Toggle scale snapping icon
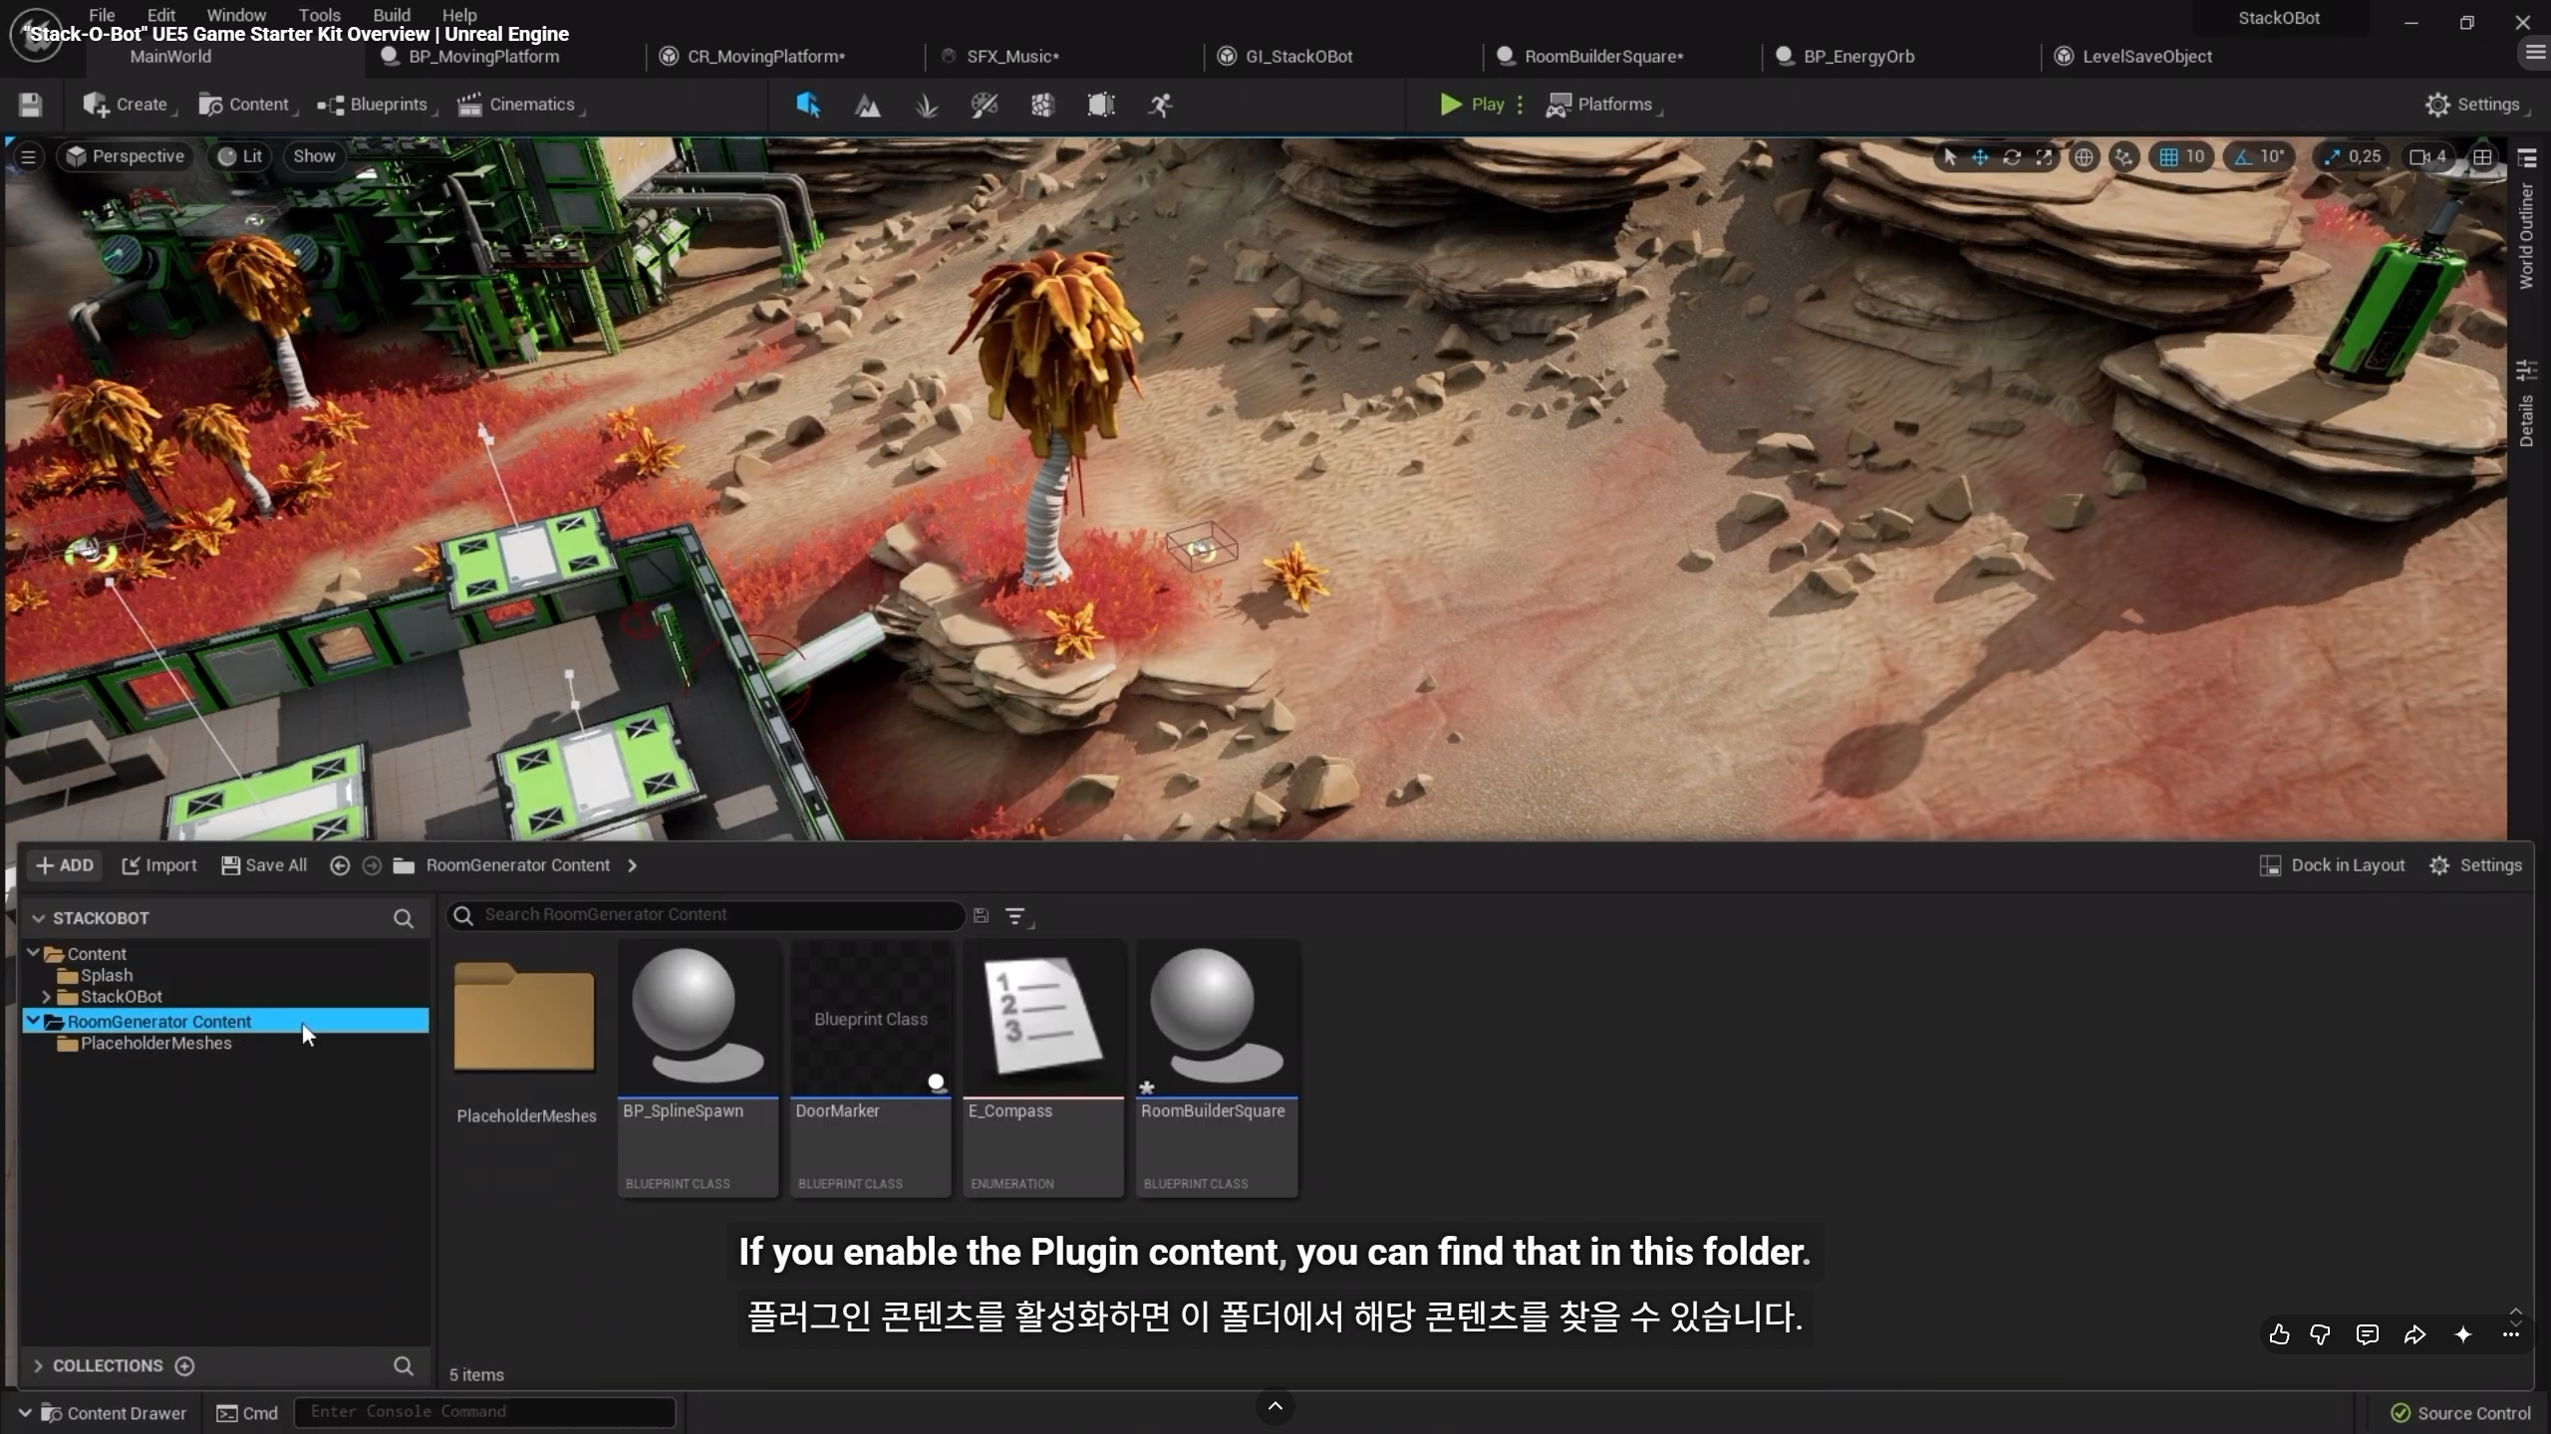 pyautogui.click(x=2332, y=156)
